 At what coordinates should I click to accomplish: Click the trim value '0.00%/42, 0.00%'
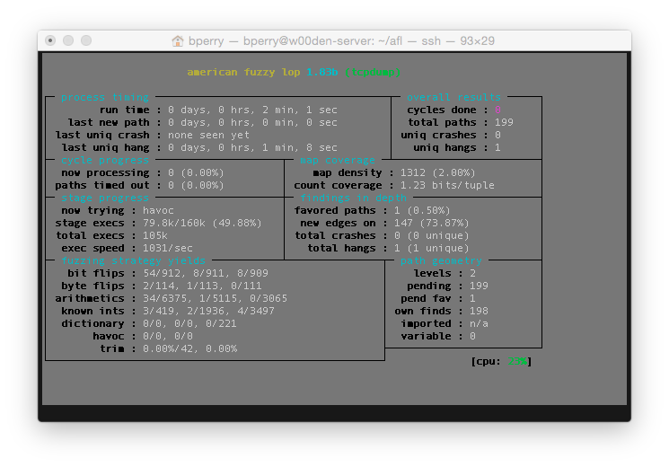click(189, 348)
